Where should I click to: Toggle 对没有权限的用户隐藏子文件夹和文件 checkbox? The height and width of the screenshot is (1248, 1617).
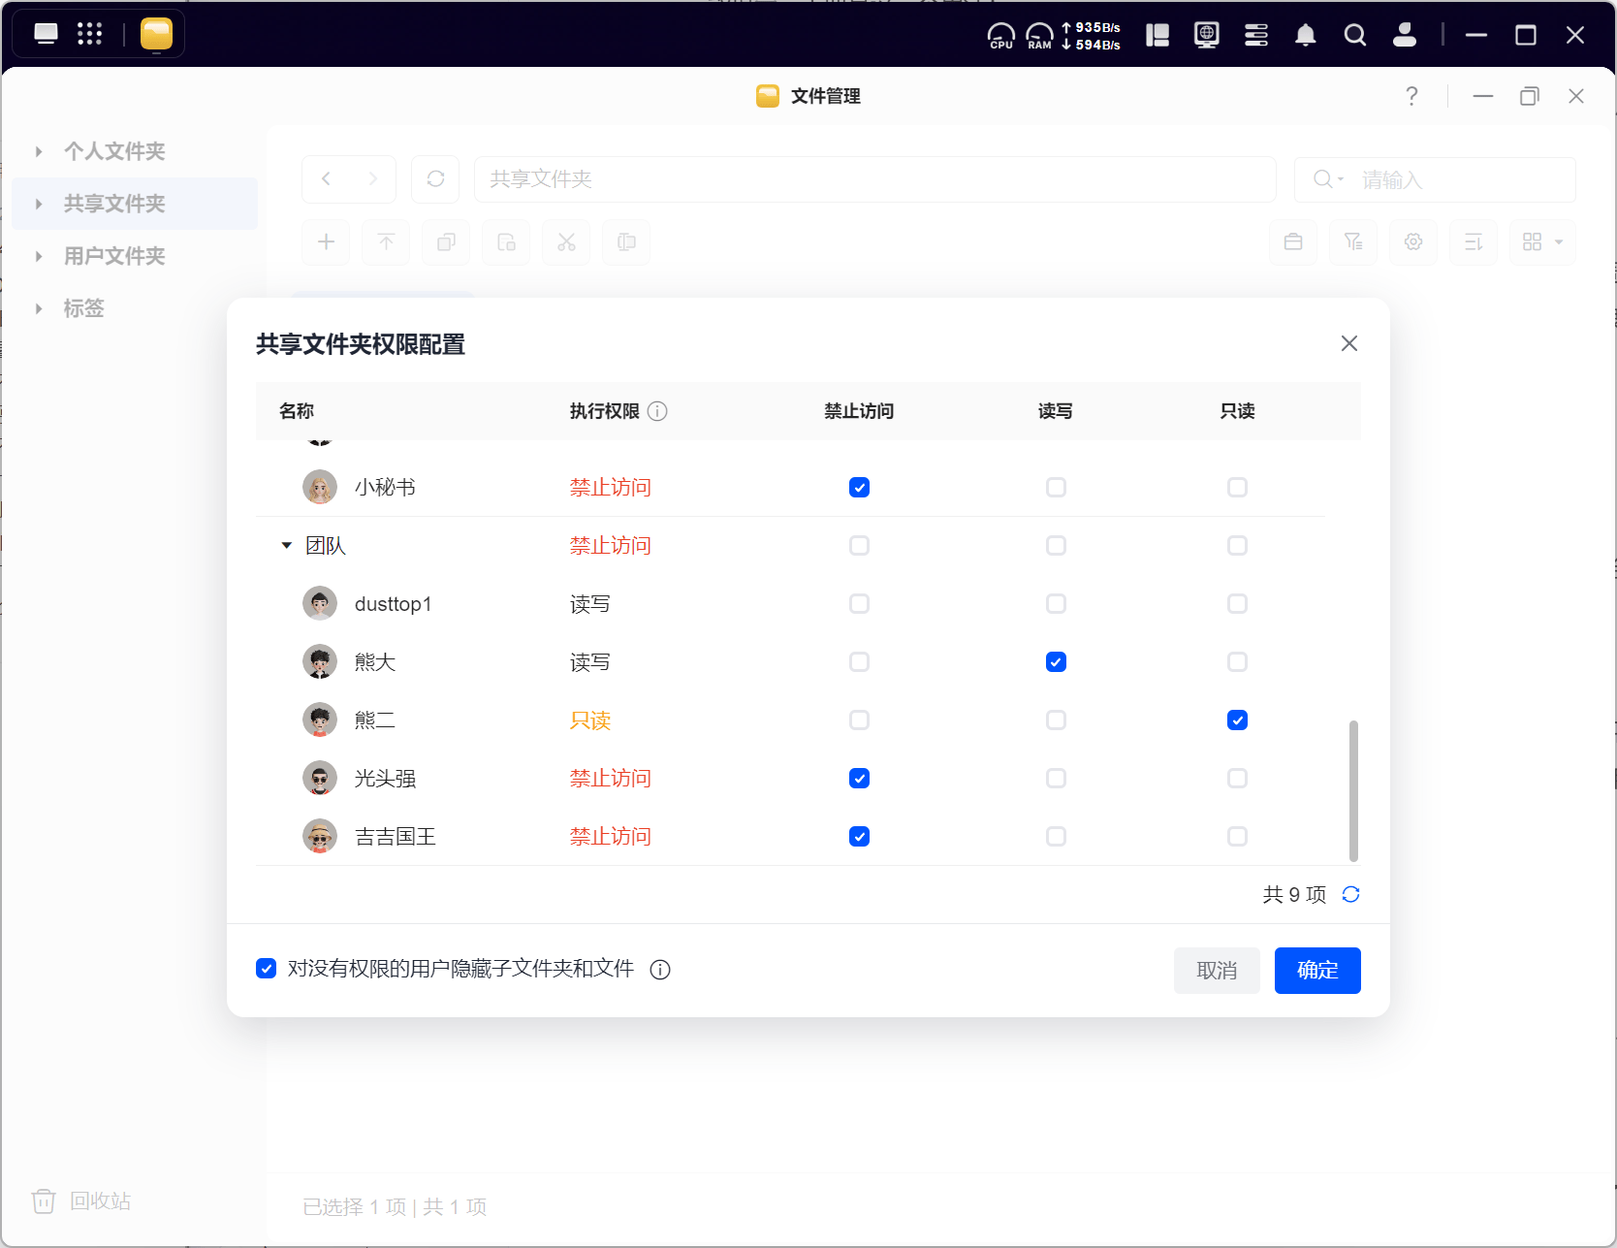(x=267, y=969)
